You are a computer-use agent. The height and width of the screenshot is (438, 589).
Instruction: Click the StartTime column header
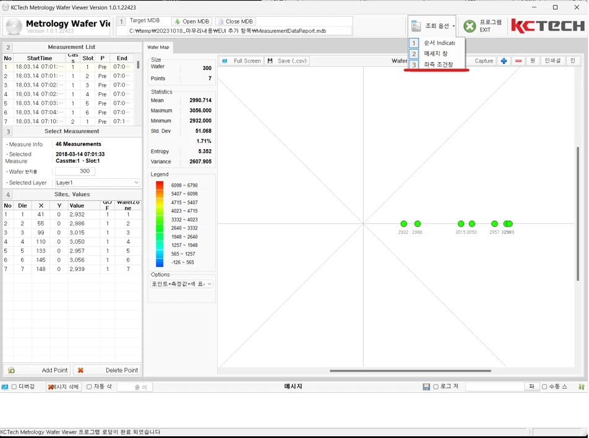click(x=40, y=58)
